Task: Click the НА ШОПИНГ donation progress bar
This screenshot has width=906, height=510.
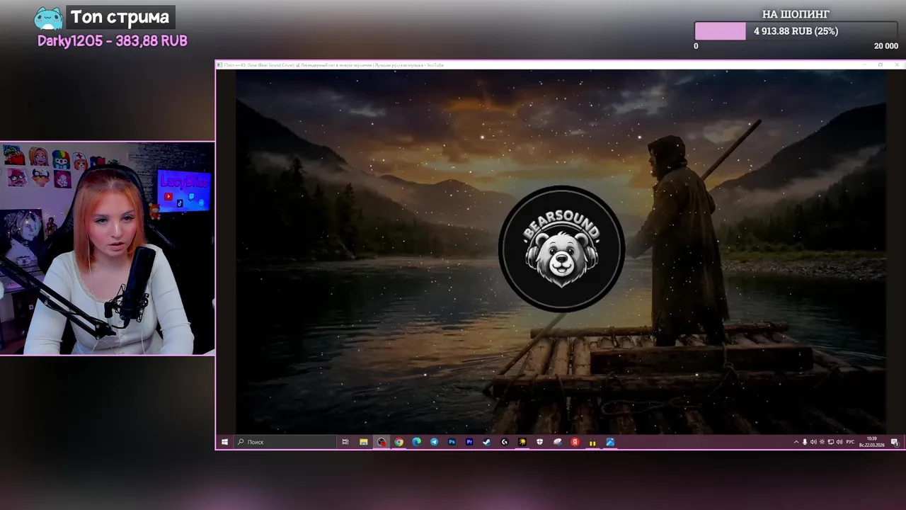Action: tap(797, 31)
